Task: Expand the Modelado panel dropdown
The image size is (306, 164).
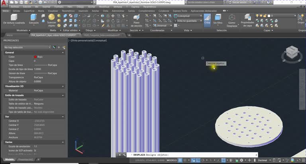Action: 24,30
